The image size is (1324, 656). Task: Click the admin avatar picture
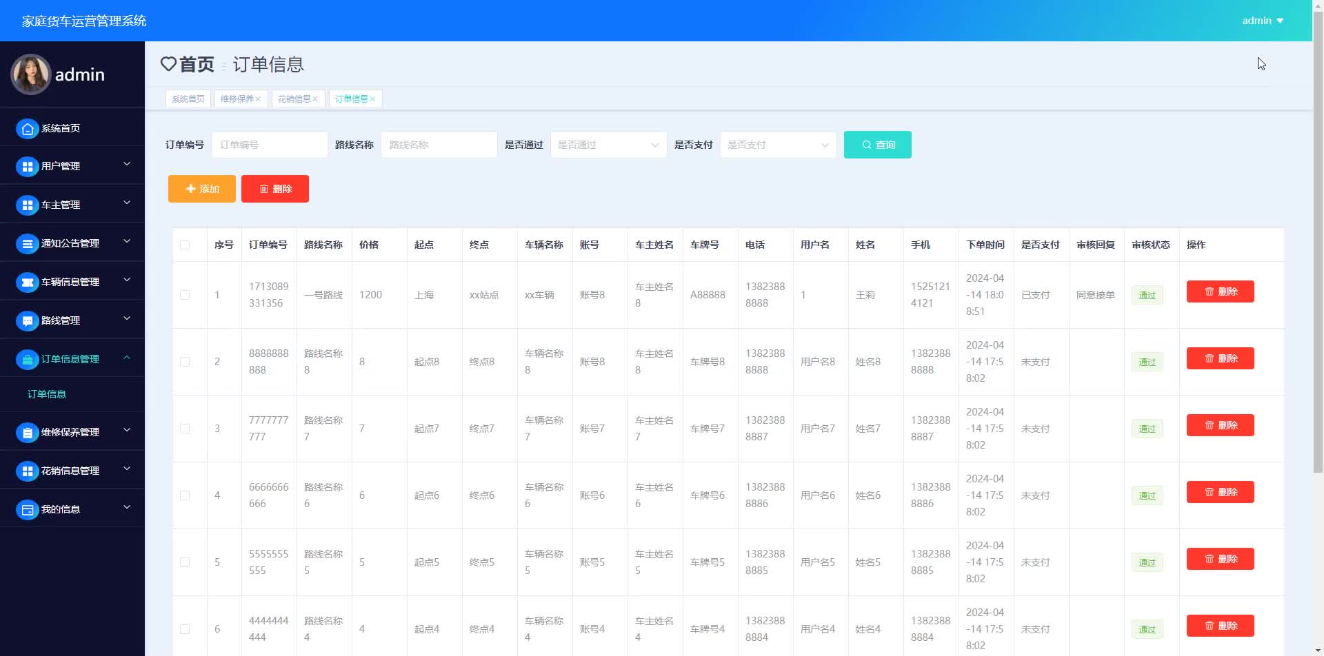tap(30, 74)
